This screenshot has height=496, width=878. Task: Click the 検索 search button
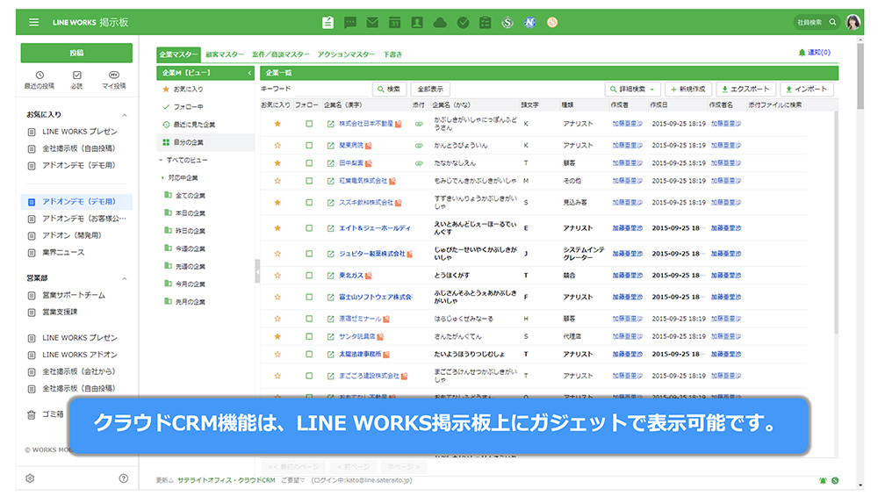coord(389,89)
